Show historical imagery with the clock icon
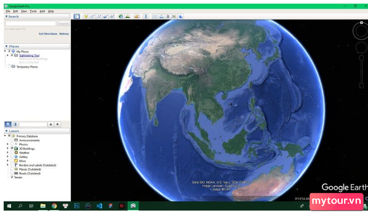Image resolution: width=368 pixels, height=216 pixels. tap(121, 16)
